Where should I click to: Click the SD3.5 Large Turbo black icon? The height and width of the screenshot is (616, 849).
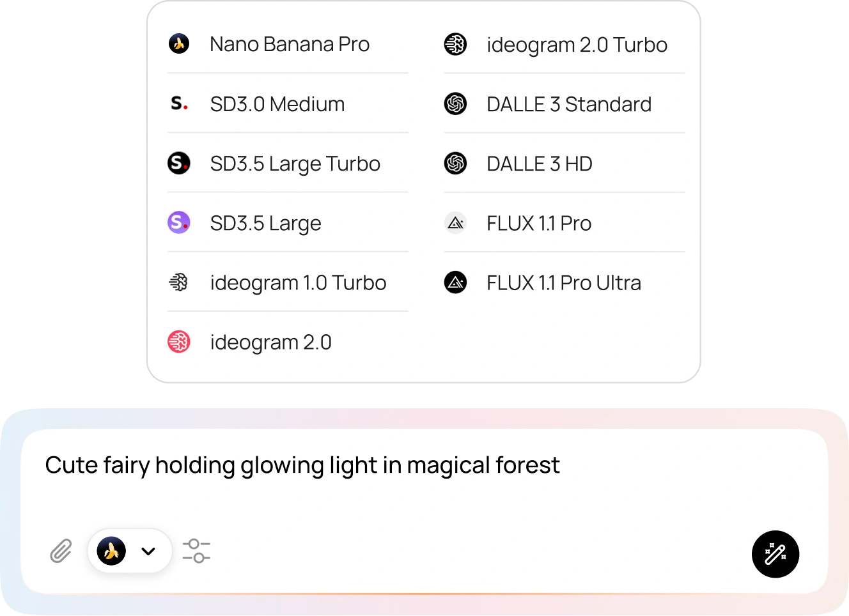coord(179,164)
